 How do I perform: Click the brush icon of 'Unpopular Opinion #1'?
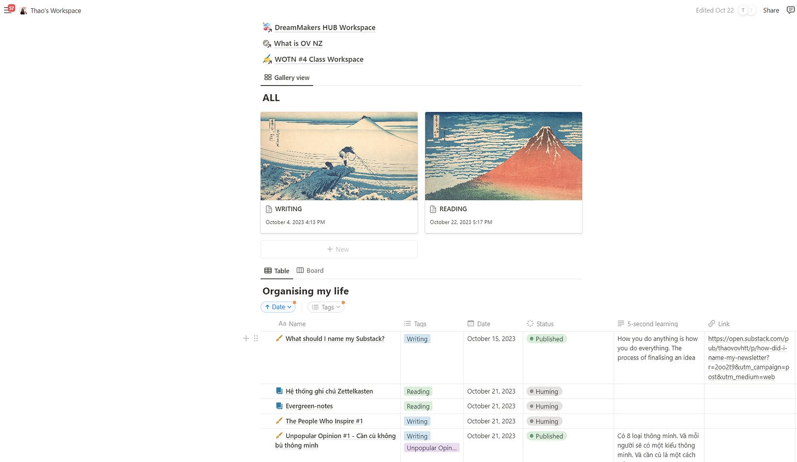pos(279,436)
